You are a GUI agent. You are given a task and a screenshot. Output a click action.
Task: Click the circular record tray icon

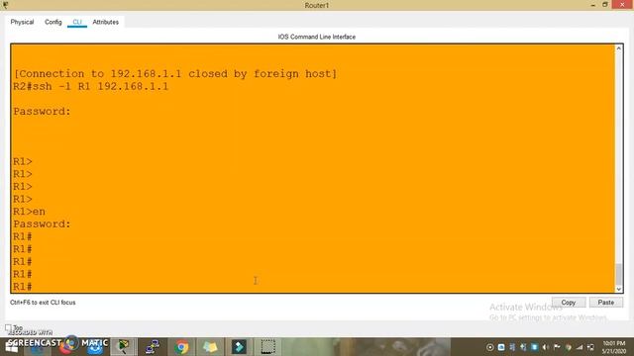point(490,347)
